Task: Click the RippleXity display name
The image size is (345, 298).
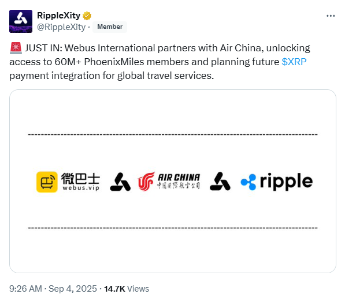Action: (x=58, y=16)
